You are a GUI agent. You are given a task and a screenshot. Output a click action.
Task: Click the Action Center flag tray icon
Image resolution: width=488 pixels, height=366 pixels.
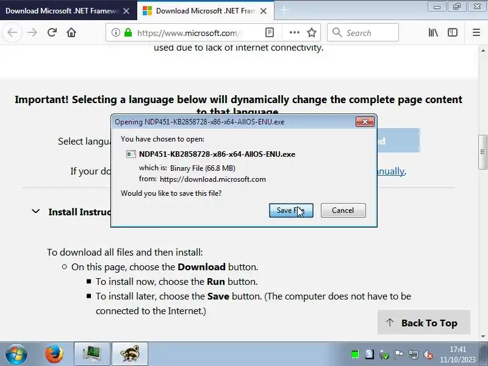[398, 354]
